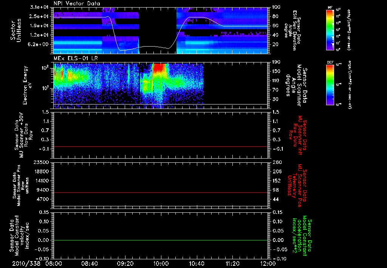Click the NF flux color bar

(330, 30)
